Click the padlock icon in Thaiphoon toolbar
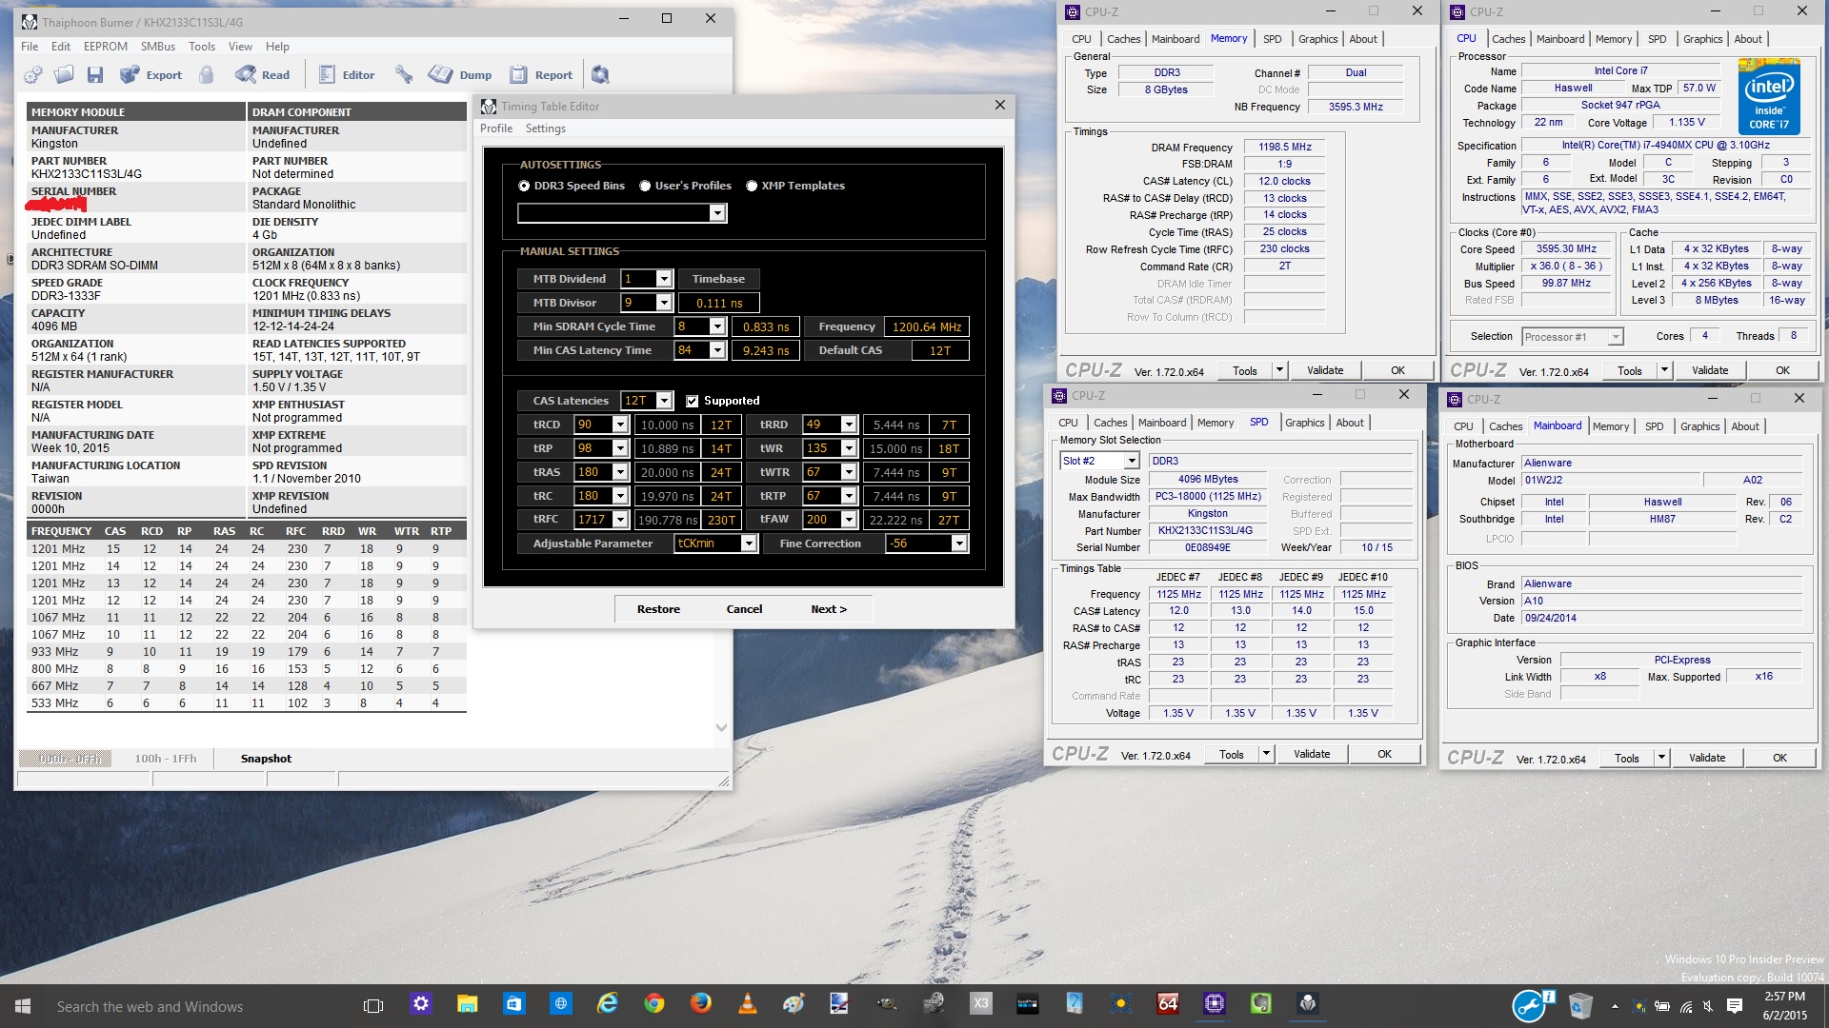The image size is (1829, 1028). (206, 74)
